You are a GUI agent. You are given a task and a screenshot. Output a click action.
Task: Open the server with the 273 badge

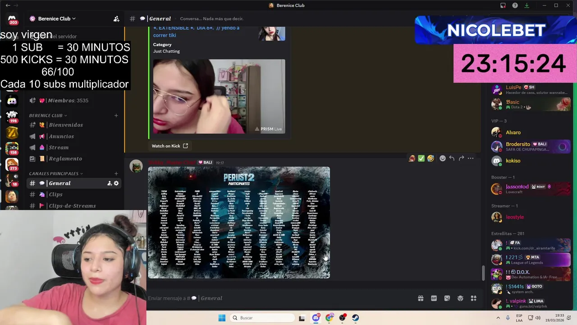click(12, 165)
